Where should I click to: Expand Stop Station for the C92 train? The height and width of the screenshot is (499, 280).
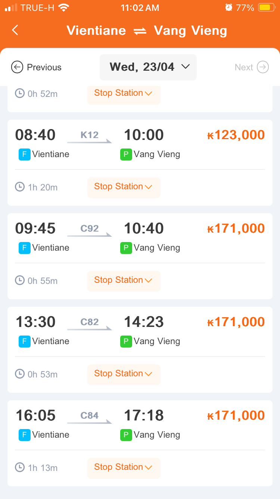124,281
